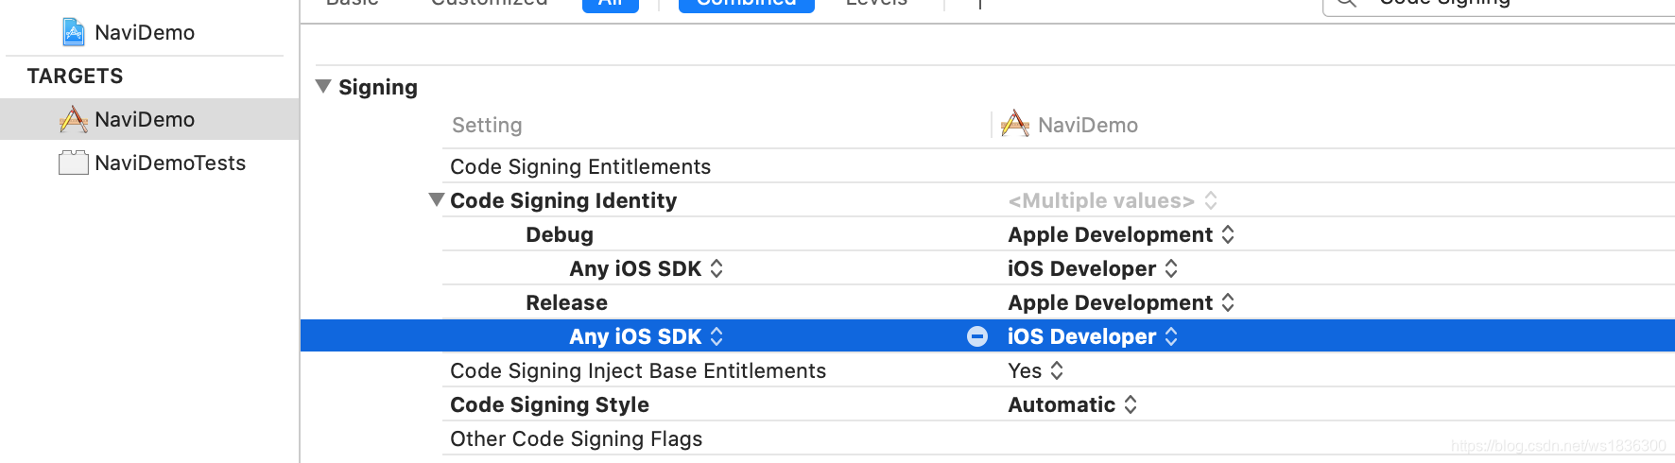Change the Any iOS SDK condition under Release

point(647,336)
